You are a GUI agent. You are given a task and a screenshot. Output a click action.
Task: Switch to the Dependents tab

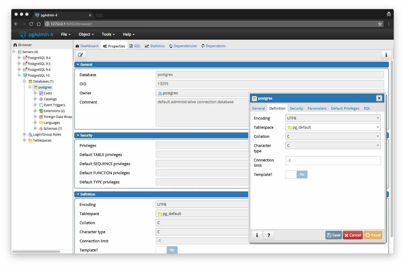point(213,46)
